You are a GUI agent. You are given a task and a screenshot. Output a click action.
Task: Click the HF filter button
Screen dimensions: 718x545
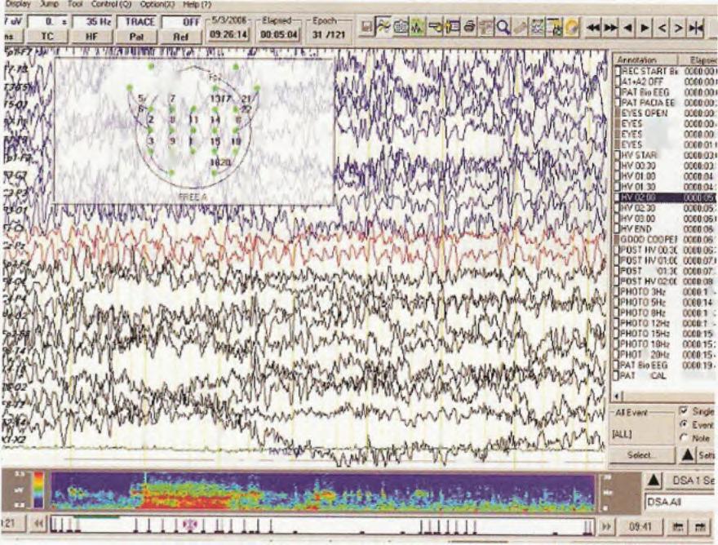pos(91,37)
